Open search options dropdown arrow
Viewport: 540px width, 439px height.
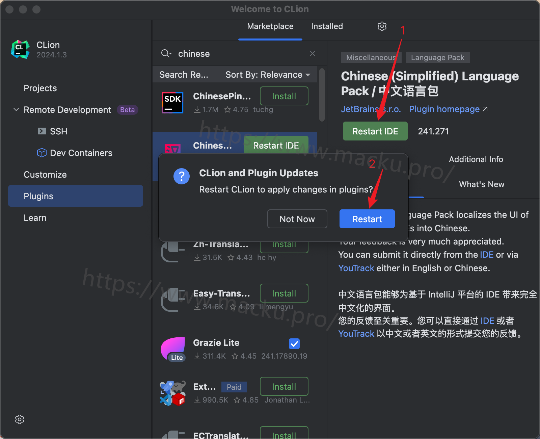click(x=171, y=54)
